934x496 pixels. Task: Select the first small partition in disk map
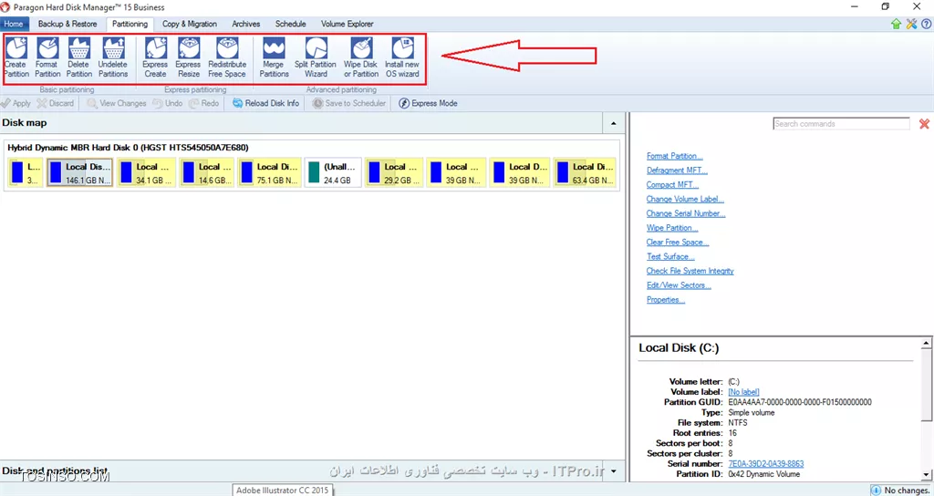click(x=26, y=172)
